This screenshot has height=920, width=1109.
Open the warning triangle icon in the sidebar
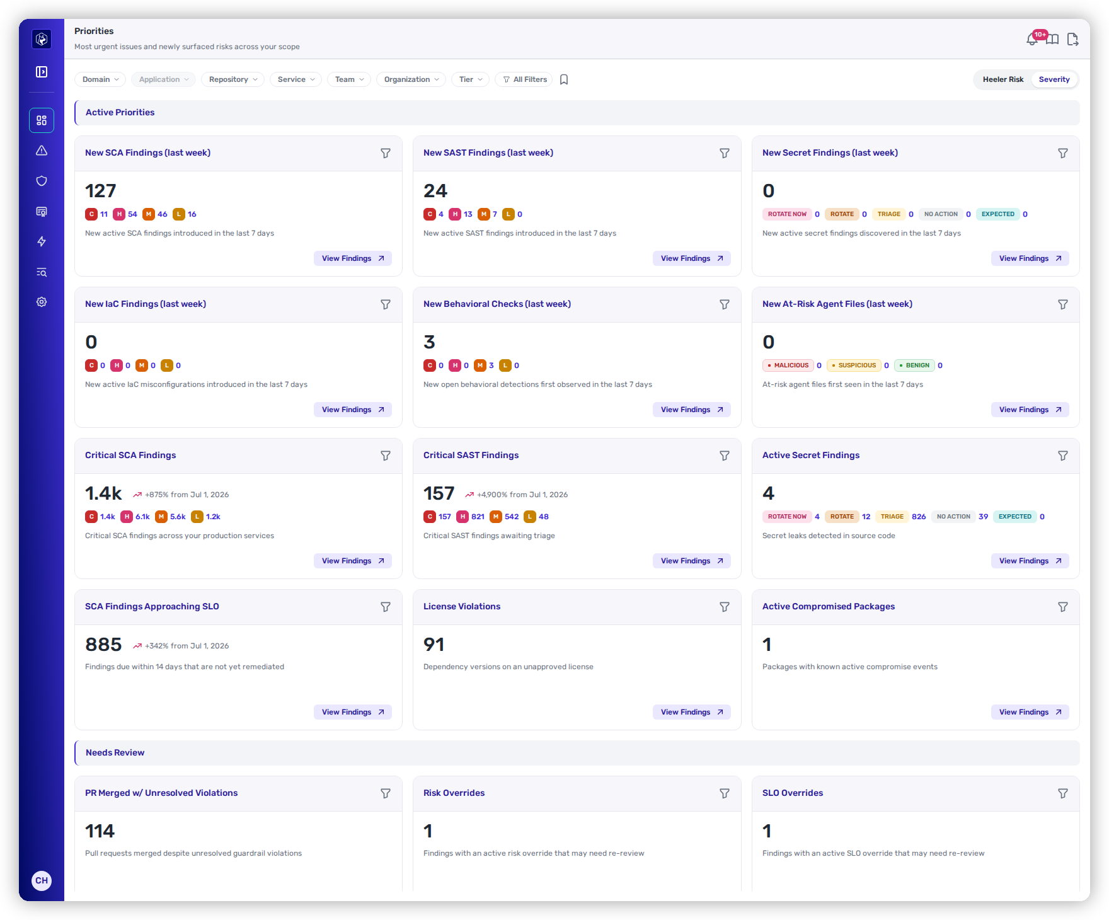[x=42, y=151]
